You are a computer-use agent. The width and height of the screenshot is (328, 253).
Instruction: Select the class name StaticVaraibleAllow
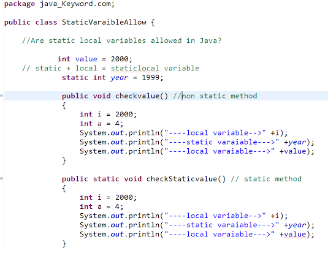pyautogui.click(x=104, y=22)
